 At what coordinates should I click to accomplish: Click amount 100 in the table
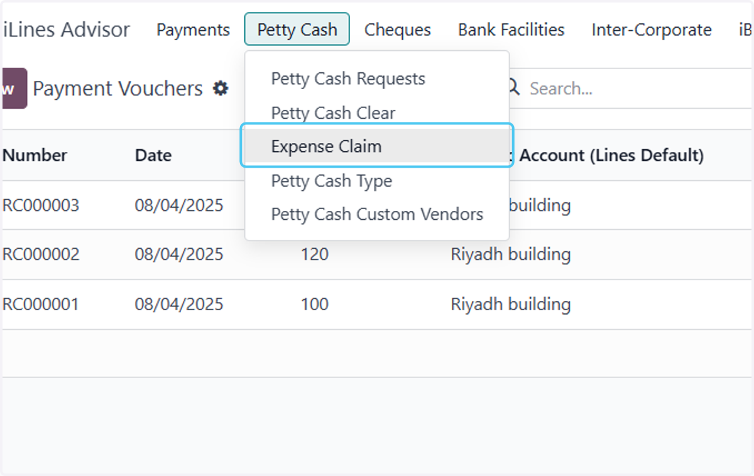pos(314,305)
